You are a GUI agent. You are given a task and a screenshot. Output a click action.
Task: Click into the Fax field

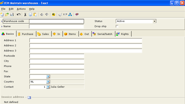(57, 72)
